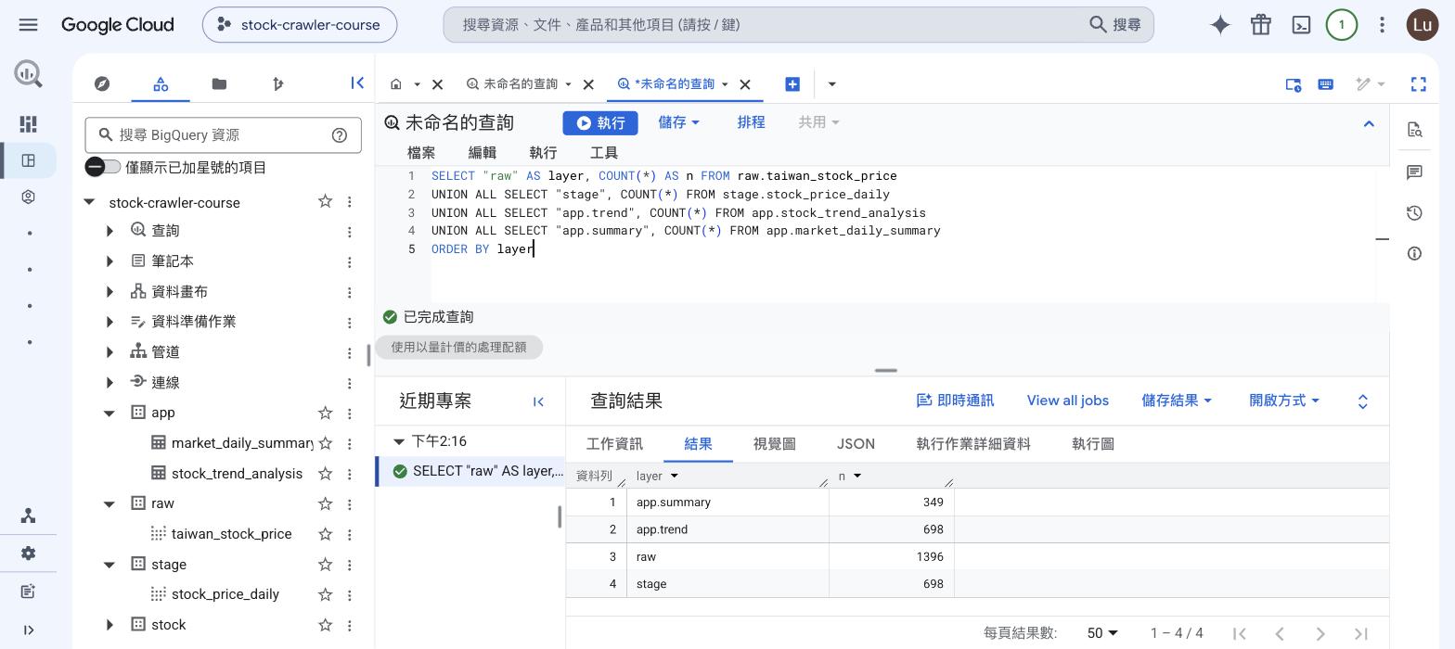Star the stock-crawler-course project
The height and width of the screenshot is (649, 1455).
(x=325, y=201)
